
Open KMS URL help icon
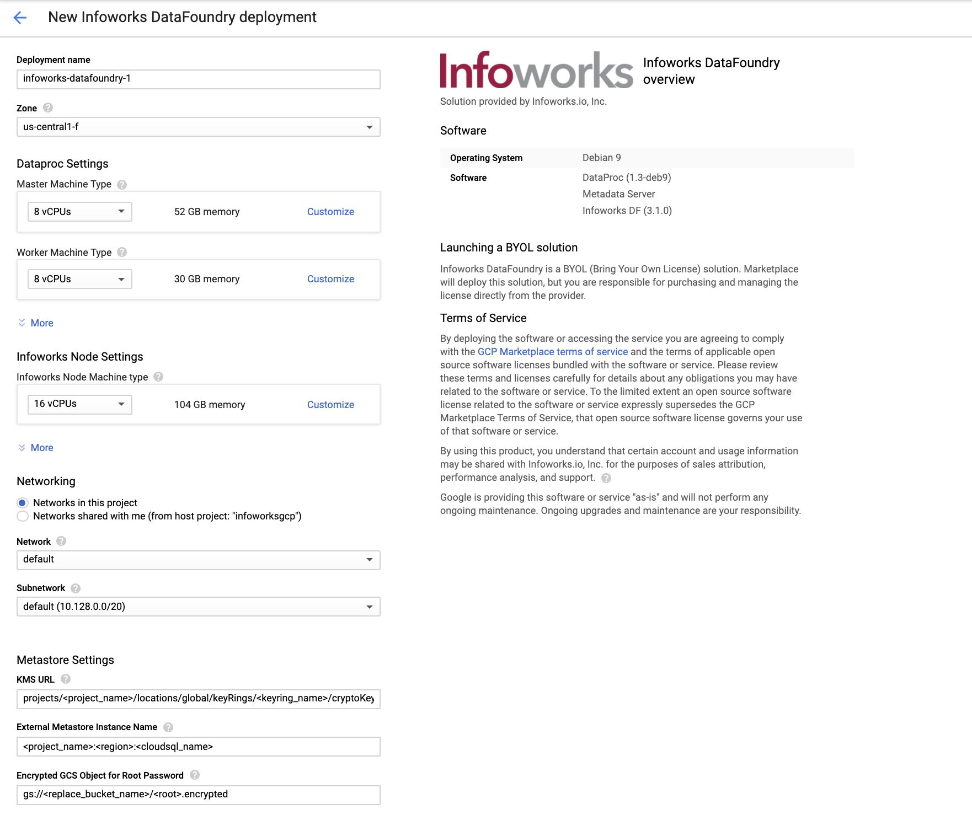pyautogui.click(x=66, y=679)
